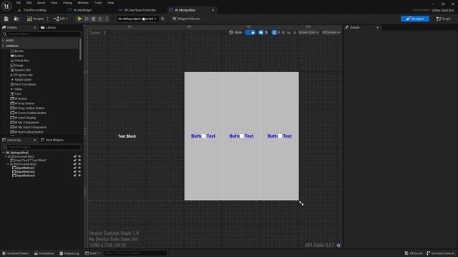Focus the hierarchy Search Widgets field
Screen dimensions: 458x257
[42, 147]
